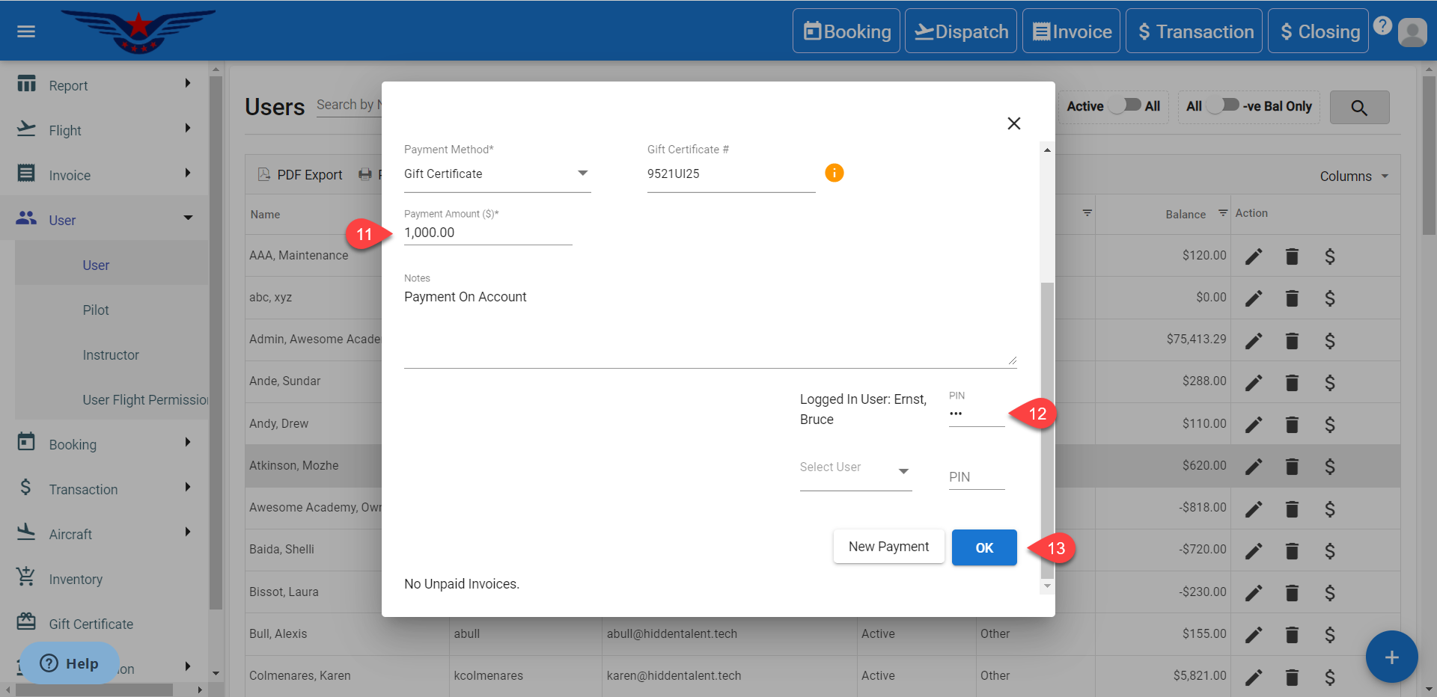Open the hamburger menu icon
The image size is (1437, 697).
26,31
